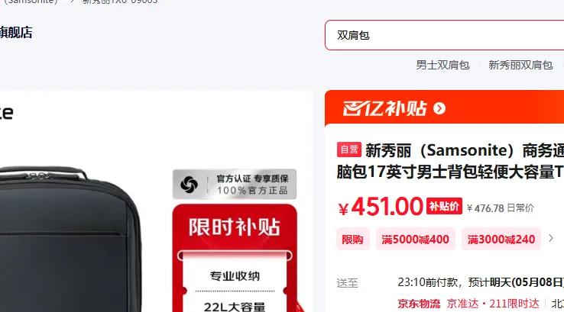Open the 百亿补贴 subsidy banner
This screenshot has width=564, height=312.
coord(444,108)
